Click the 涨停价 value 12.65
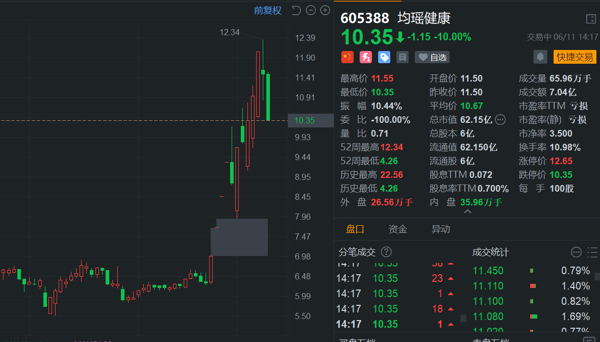This screenshot has width=600, height=342. 561,161
